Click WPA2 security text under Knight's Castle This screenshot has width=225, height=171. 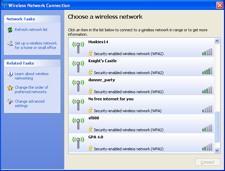coord(129,73)
